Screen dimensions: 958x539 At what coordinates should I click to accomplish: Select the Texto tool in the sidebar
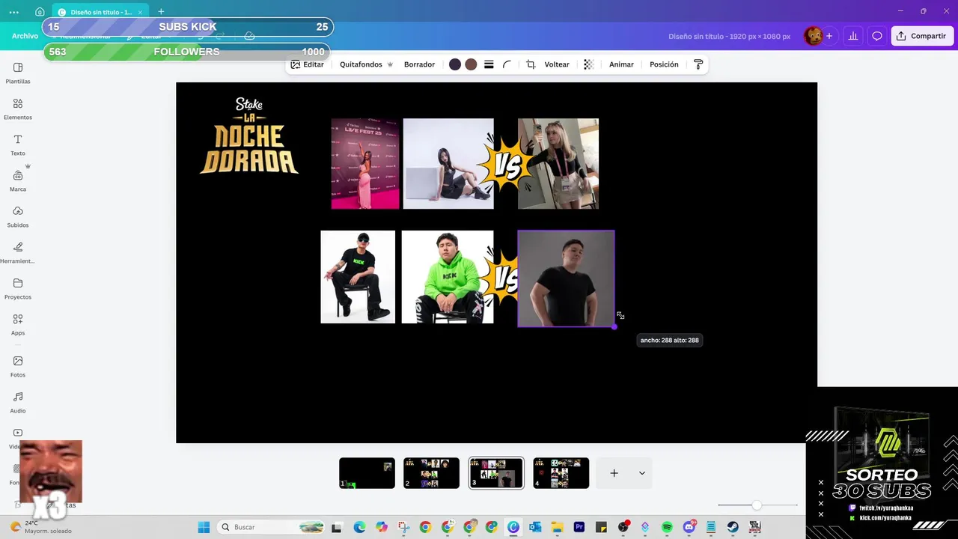pos(18,144)
